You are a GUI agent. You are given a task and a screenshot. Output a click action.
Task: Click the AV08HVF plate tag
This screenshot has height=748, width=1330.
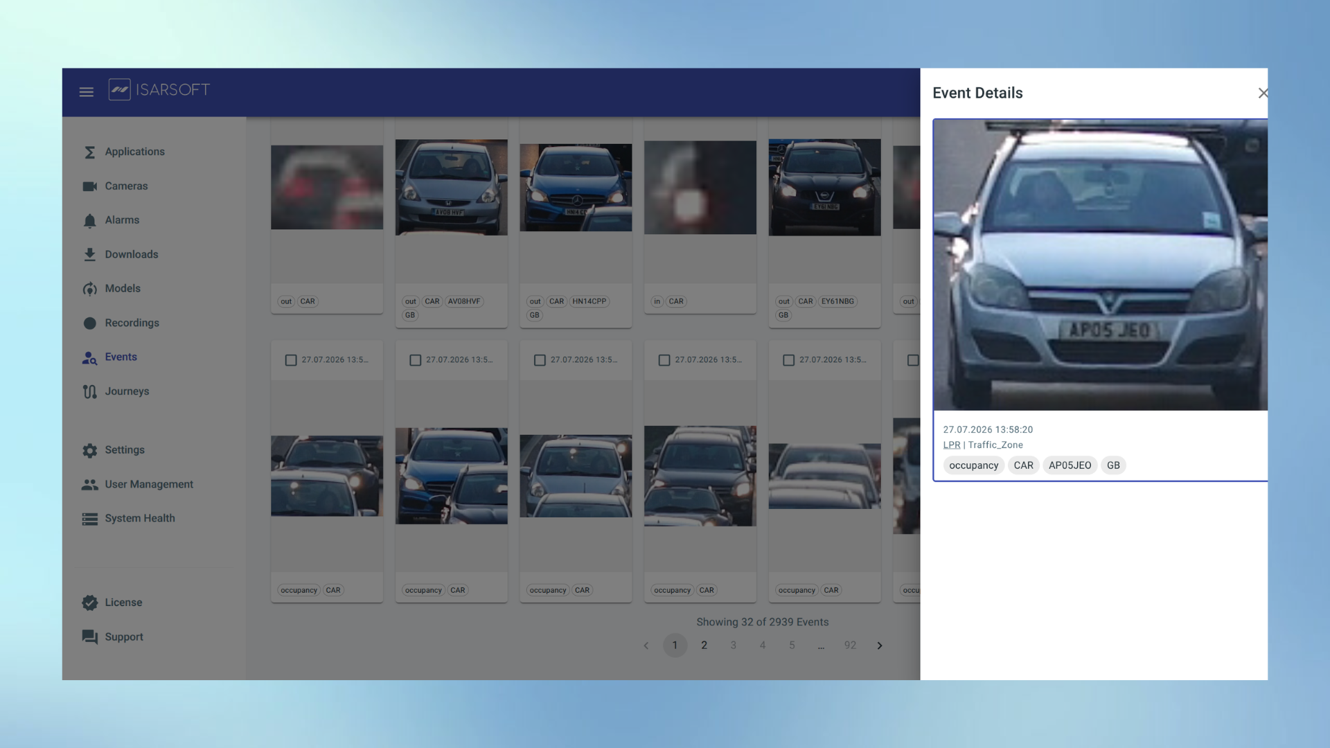[464, 301]
